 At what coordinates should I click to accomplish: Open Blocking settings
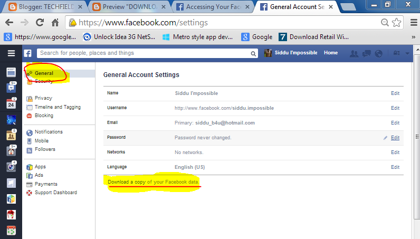44,116
